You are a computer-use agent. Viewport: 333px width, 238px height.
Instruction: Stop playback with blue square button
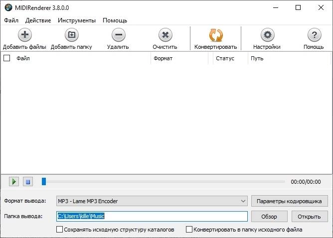click(28, 182)
